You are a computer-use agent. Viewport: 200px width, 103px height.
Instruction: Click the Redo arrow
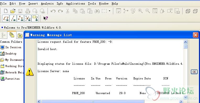pyautogui.click(x=60, y=11)
